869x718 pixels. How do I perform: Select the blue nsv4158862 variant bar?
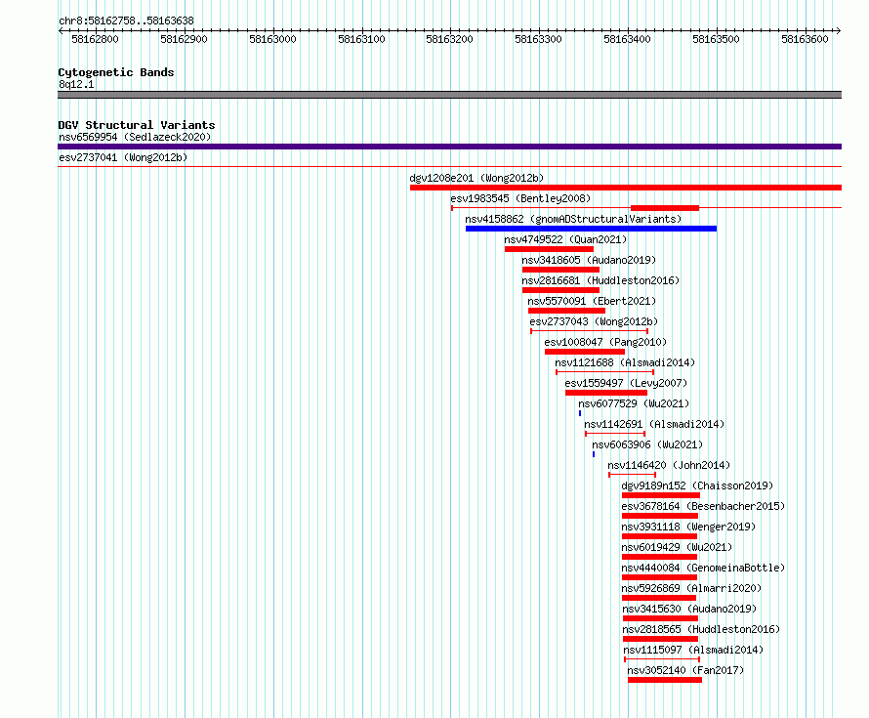pos(592,229)
